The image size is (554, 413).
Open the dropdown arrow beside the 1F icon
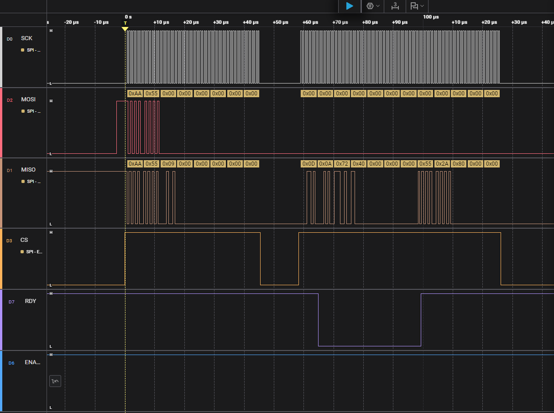pyautogui.click(x=378, y=6)
